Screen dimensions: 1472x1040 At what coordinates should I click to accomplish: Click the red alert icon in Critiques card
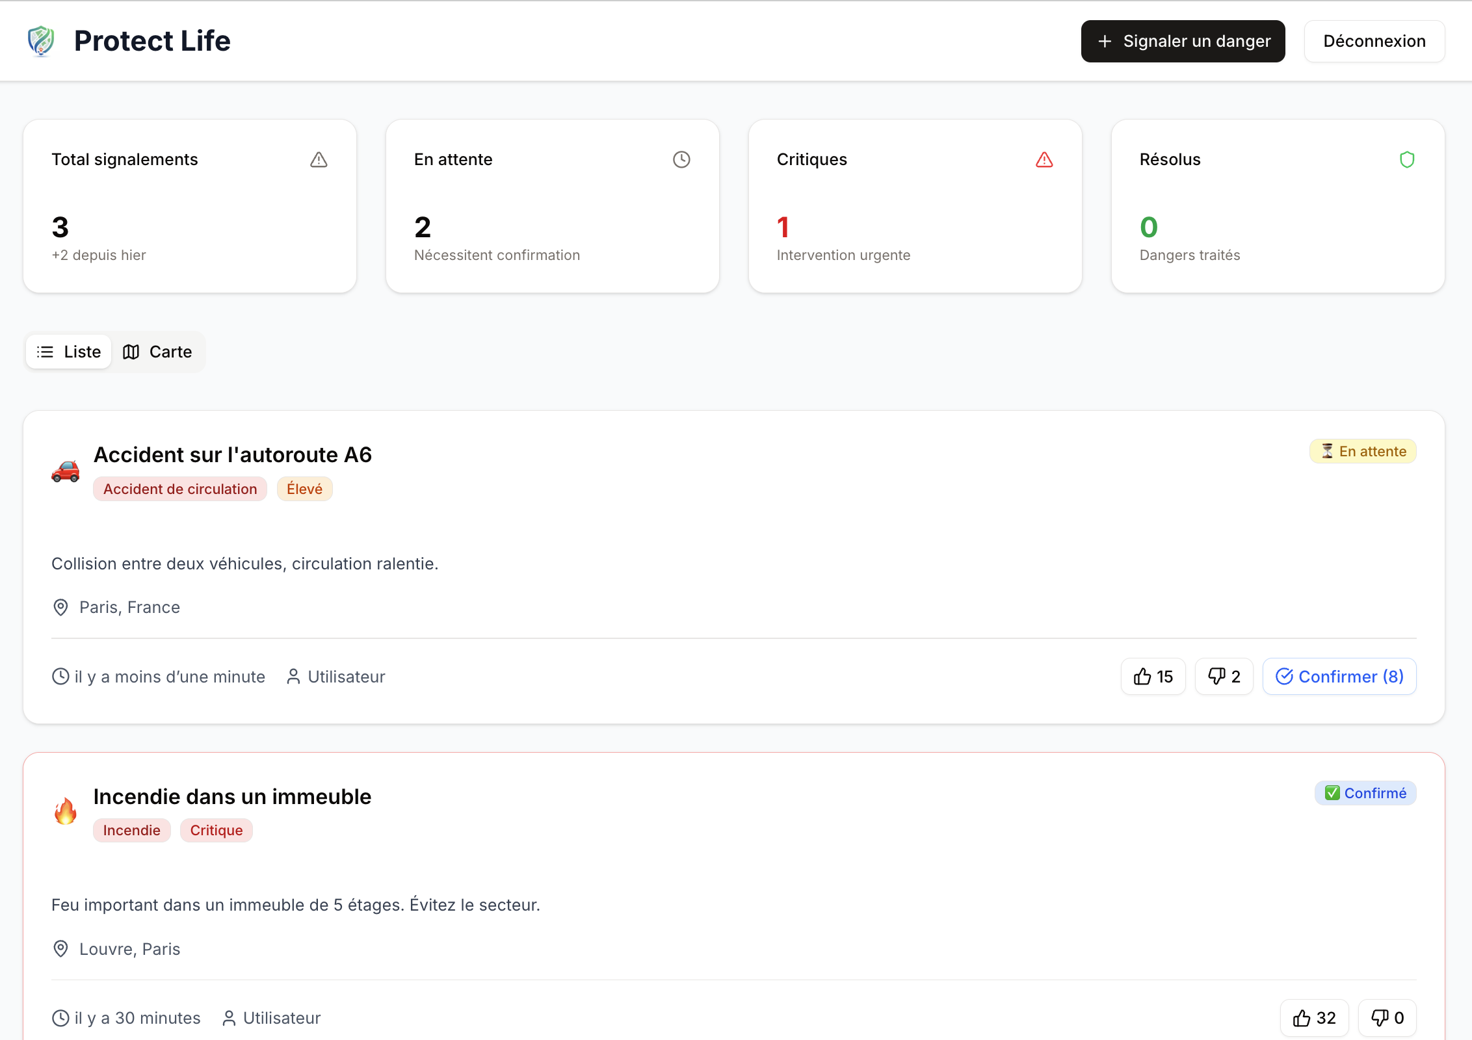(x=1044, y=159)
